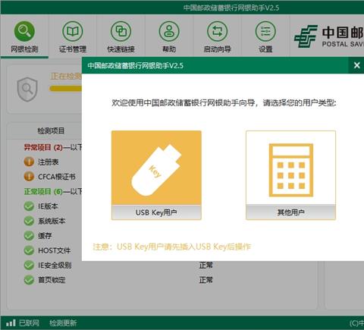Close the wizard dialog with X
This screenshot has height=330, width=364.
tap(356, 65)
